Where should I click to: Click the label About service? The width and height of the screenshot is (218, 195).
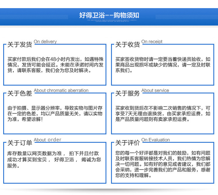point(155,90)
